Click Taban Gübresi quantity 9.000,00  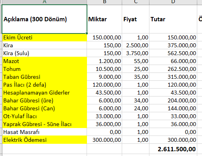click(x=104, y=77)
